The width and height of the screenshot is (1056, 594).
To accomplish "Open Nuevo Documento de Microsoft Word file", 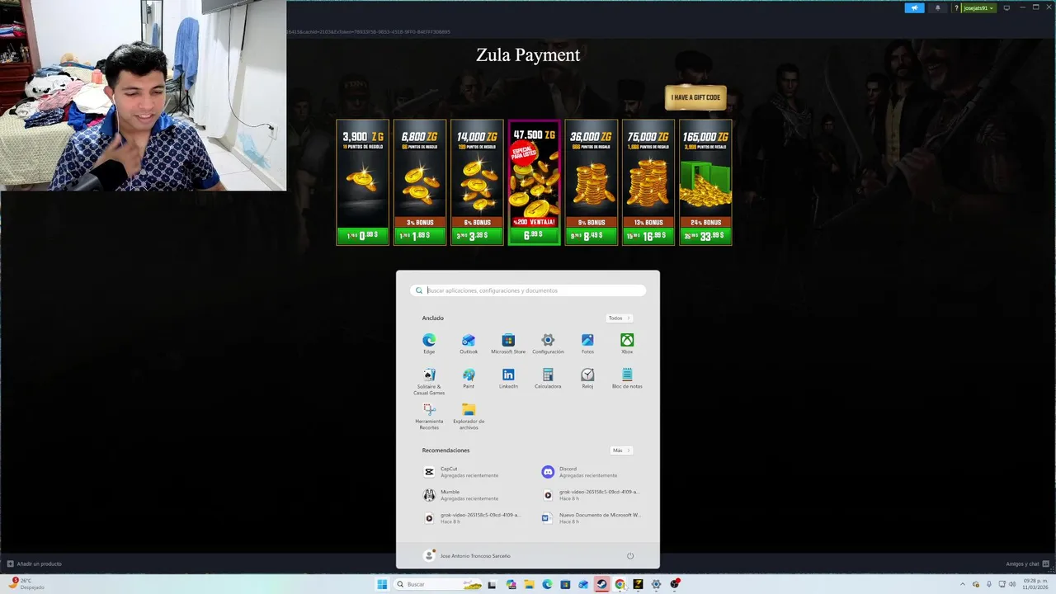I will (591, 518).
